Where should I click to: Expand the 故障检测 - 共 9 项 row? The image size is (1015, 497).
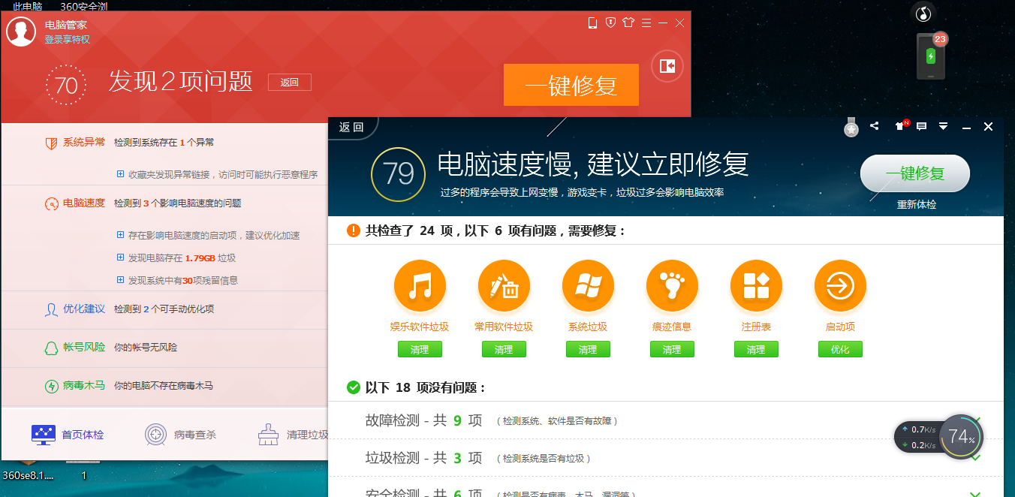(666, 420)
